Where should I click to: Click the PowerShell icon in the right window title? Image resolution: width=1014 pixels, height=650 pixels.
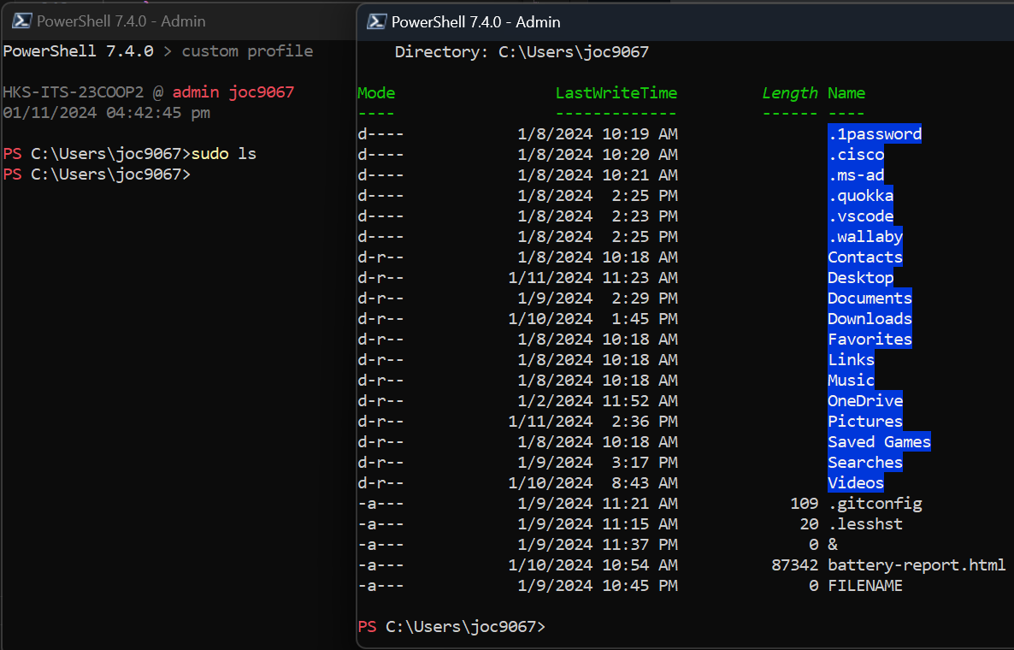[x=374, y=21]
